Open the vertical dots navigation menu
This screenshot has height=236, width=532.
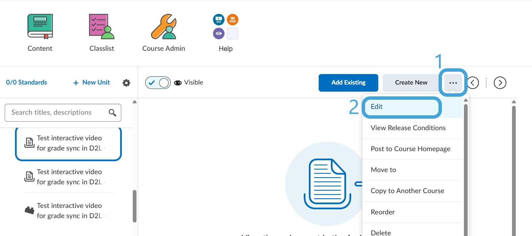pos(486,83)
